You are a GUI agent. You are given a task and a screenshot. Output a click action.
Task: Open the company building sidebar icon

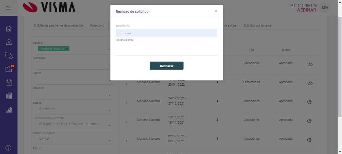click(x=9, y=96)
